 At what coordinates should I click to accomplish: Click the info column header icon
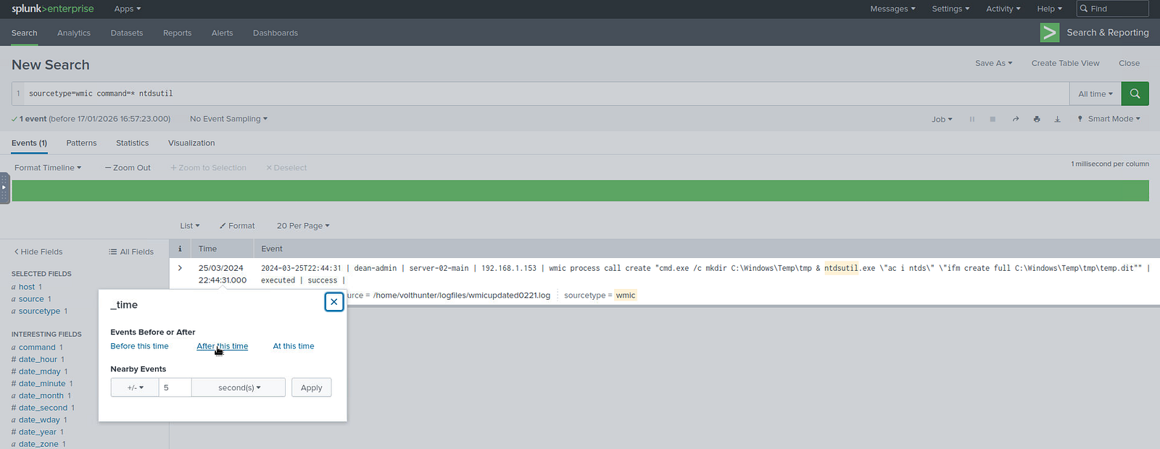pyautogui.click(x=180, y=248)
